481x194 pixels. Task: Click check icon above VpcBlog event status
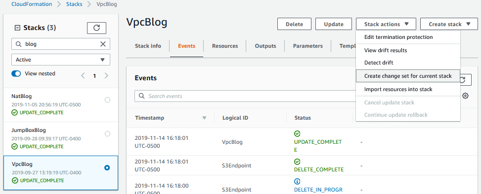click(297, 133)
